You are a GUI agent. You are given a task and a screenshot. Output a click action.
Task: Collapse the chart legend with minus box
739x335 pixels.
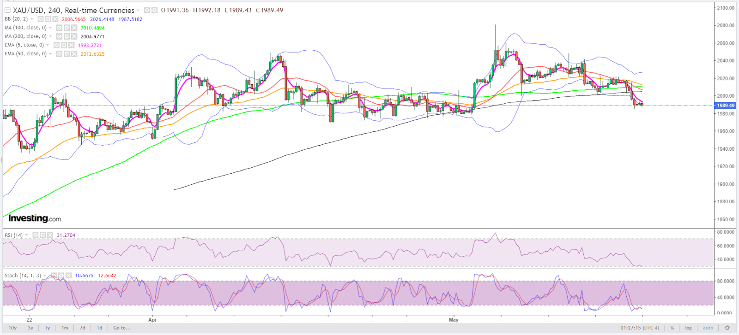tap(7, 10)
